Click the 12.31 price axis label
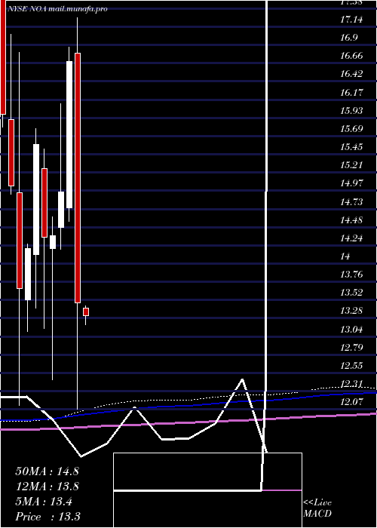 pyautogui.click(x=351, y=383)
